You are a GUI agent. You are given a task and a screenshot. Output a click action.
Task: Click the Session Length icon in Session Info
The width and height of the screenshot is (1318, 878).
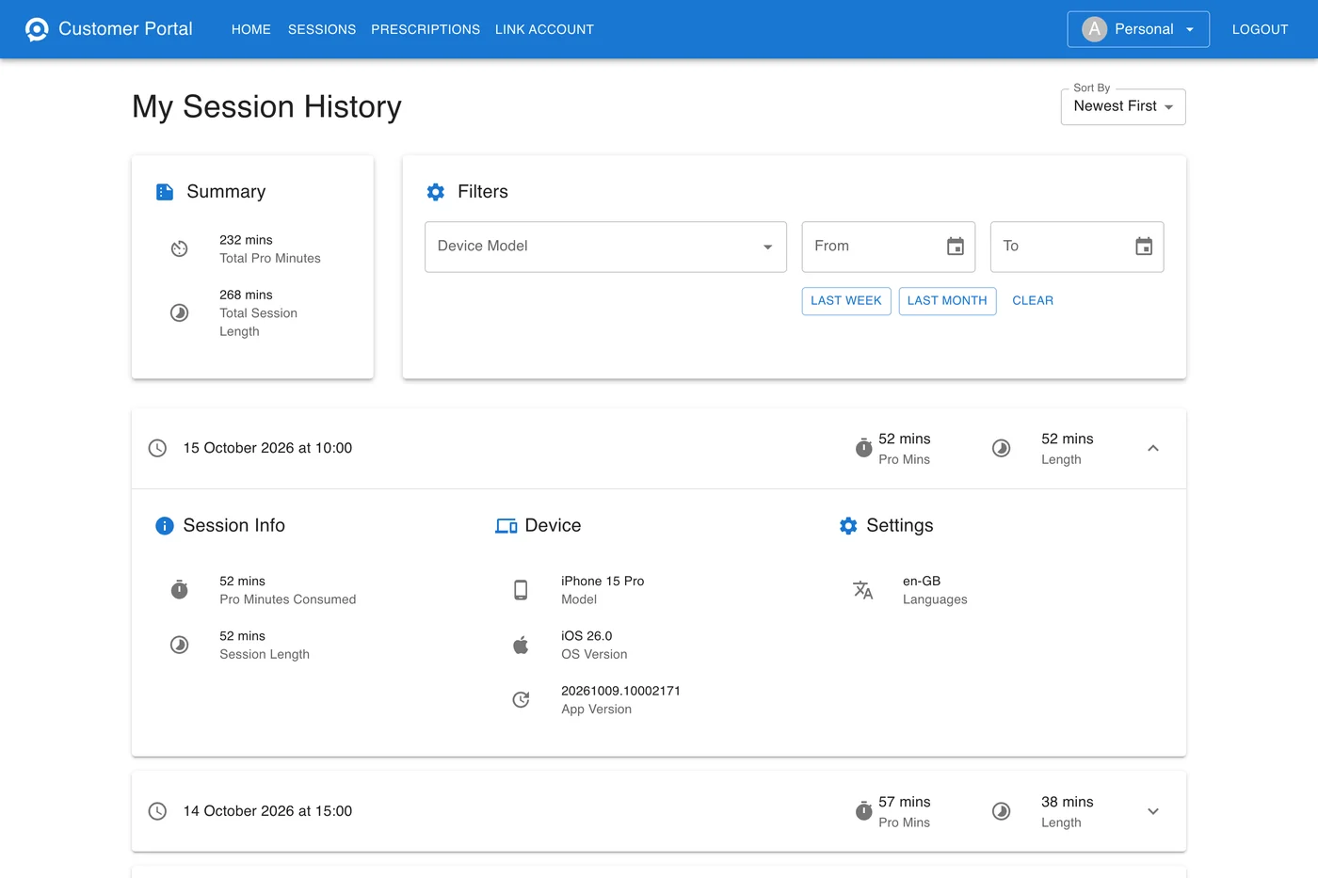[x=180, y=645]
